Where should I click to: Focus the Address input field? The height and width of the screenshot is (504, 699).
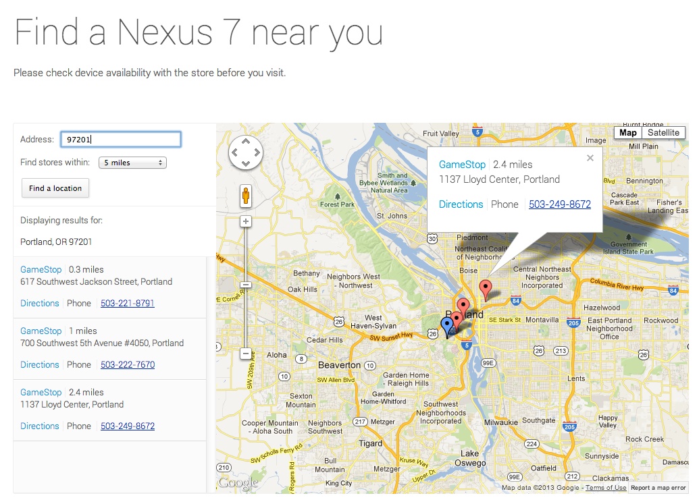[121, 140]
